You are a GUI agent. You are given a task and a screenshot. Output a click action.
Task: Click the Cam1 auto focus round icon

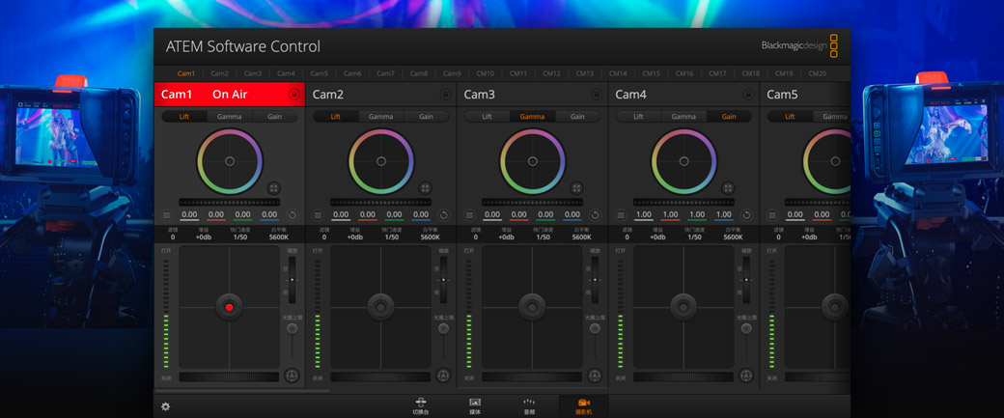tap(292, 376)
